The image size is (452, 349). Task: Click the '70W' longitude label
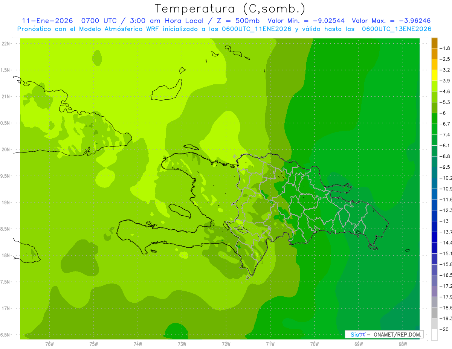pos(315,344)
